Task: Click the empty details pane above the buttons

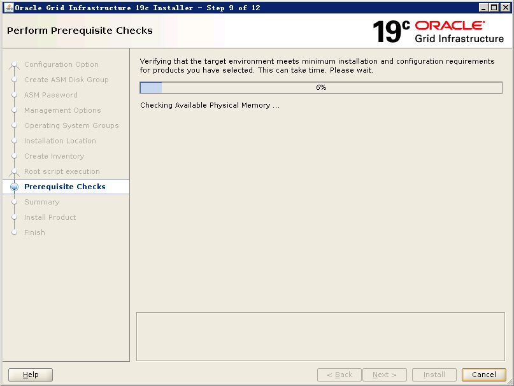Action: coord(320,336)
